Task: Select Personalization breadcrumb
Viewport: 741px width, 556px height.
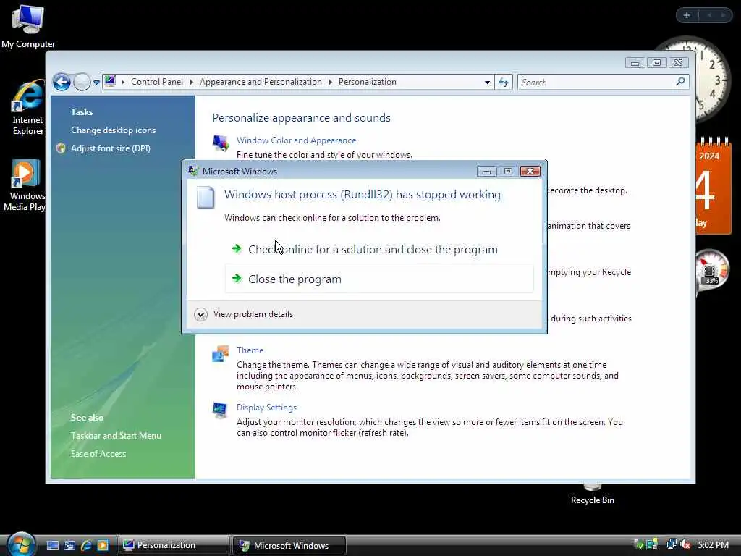Action: 367,82
